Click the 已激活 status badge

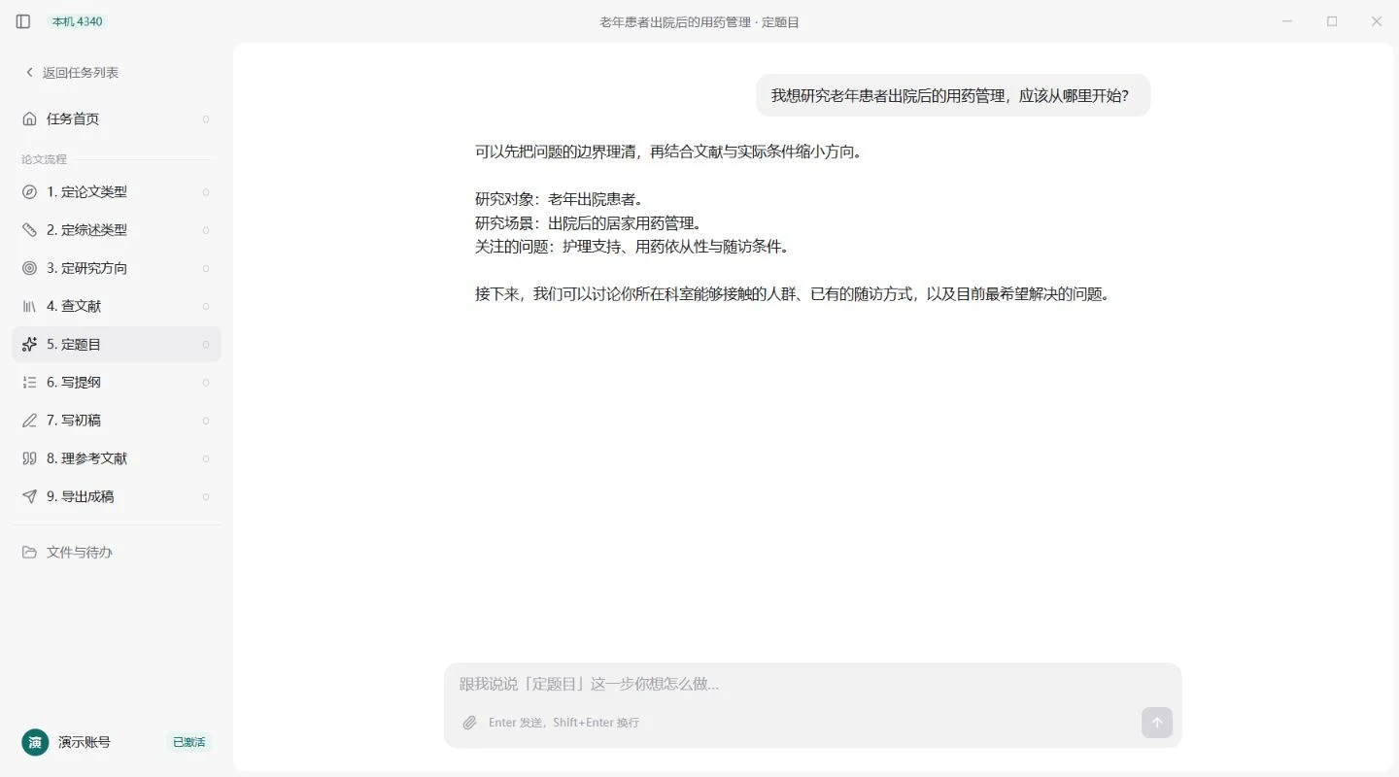188,742
